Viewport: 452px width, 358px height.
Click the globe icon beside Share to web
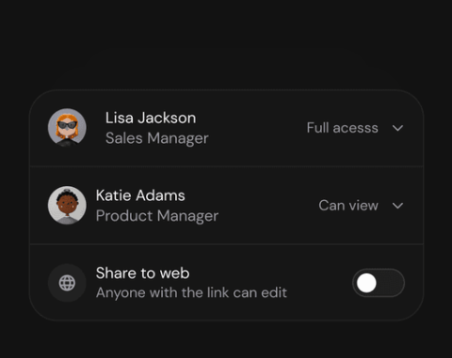pos(67,283)
